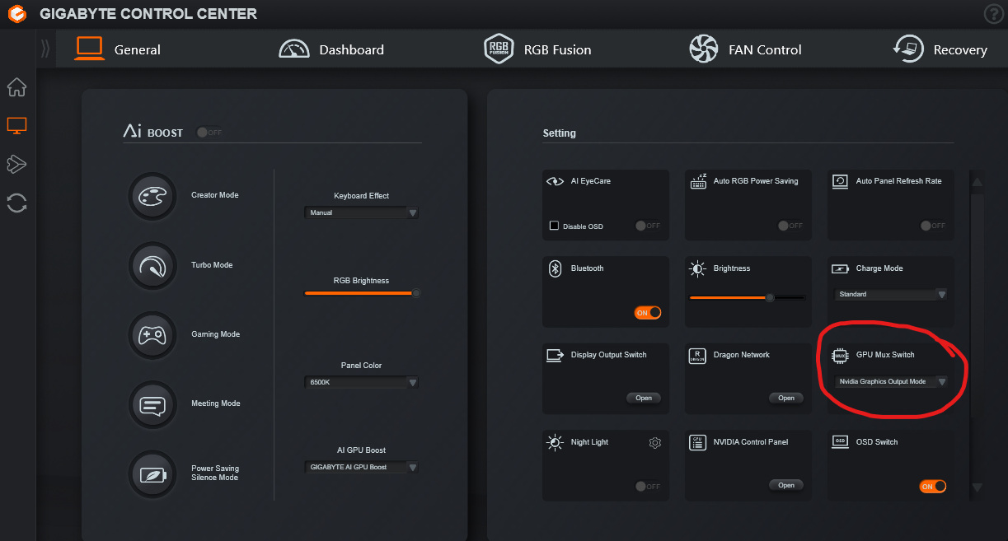This screenshot has width=1008, height=541.
Task: Check the Disable OSD checkbox
Action: [x=555, y=226]
